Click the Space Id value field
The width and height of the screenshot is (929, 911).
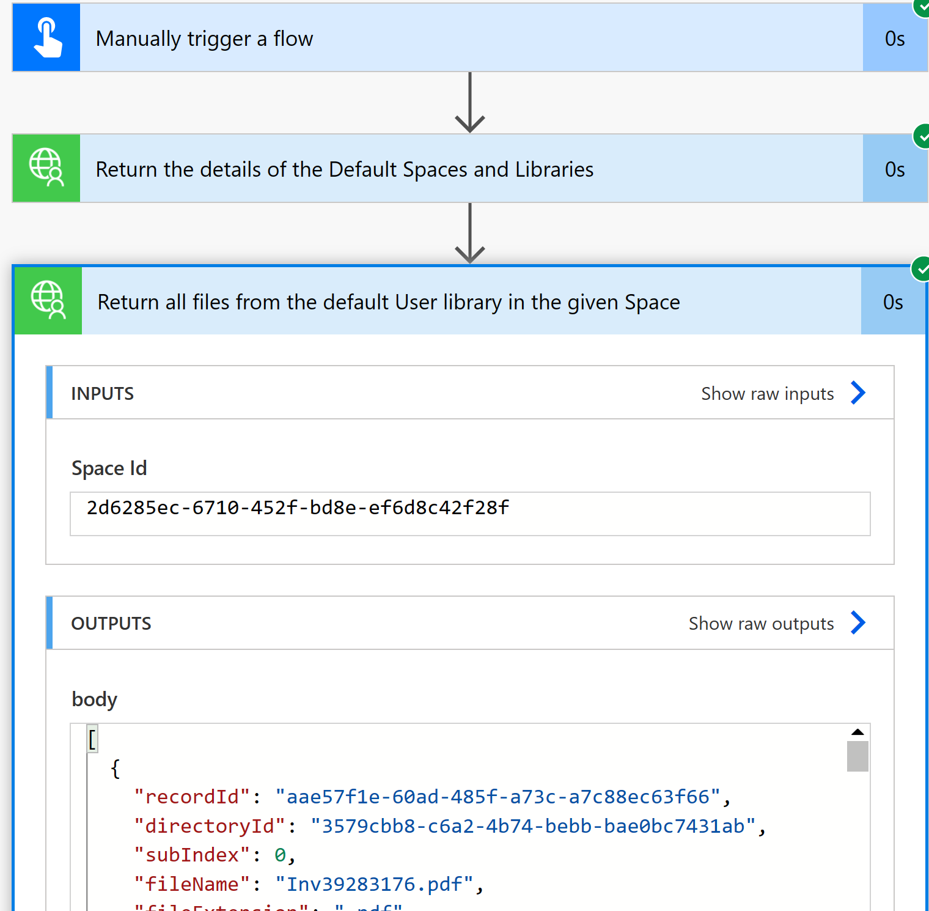(470, 514)
